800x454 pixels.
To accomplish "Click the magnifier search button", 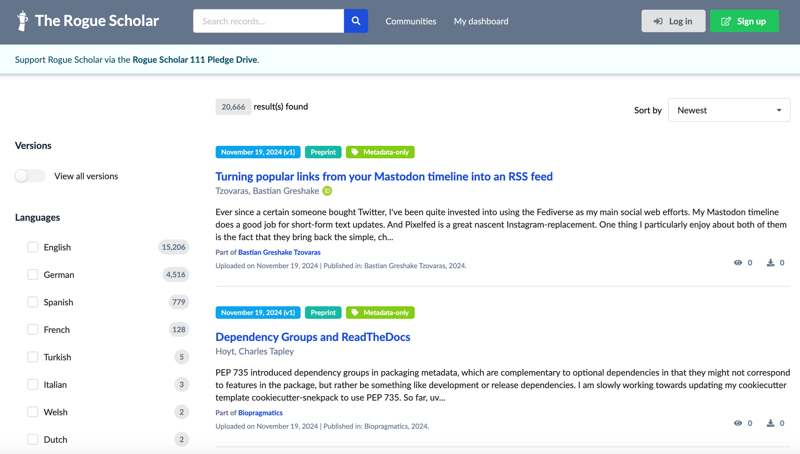I will 356,21.
